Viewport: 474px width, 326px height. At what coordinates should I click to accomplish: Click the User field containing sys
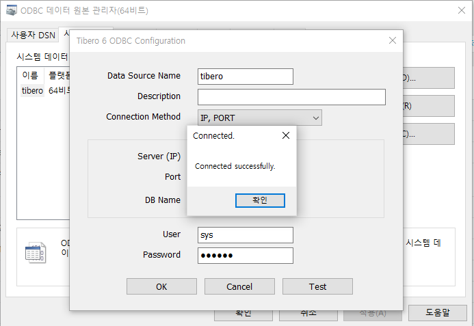coord(246,235)
